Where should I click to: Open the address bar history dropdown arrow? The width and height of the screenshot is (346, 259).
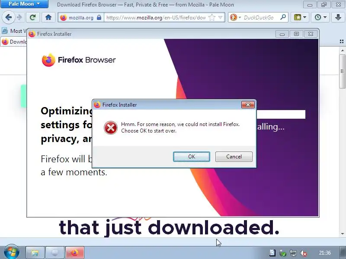(220, 17)
